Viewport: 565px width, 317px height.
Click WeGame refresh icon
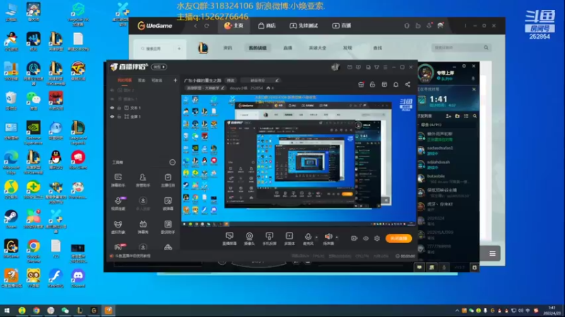206,26
